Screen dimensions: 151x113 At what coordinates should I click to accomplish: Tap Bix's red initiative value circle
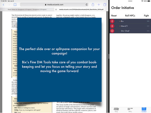click(112, 21)
